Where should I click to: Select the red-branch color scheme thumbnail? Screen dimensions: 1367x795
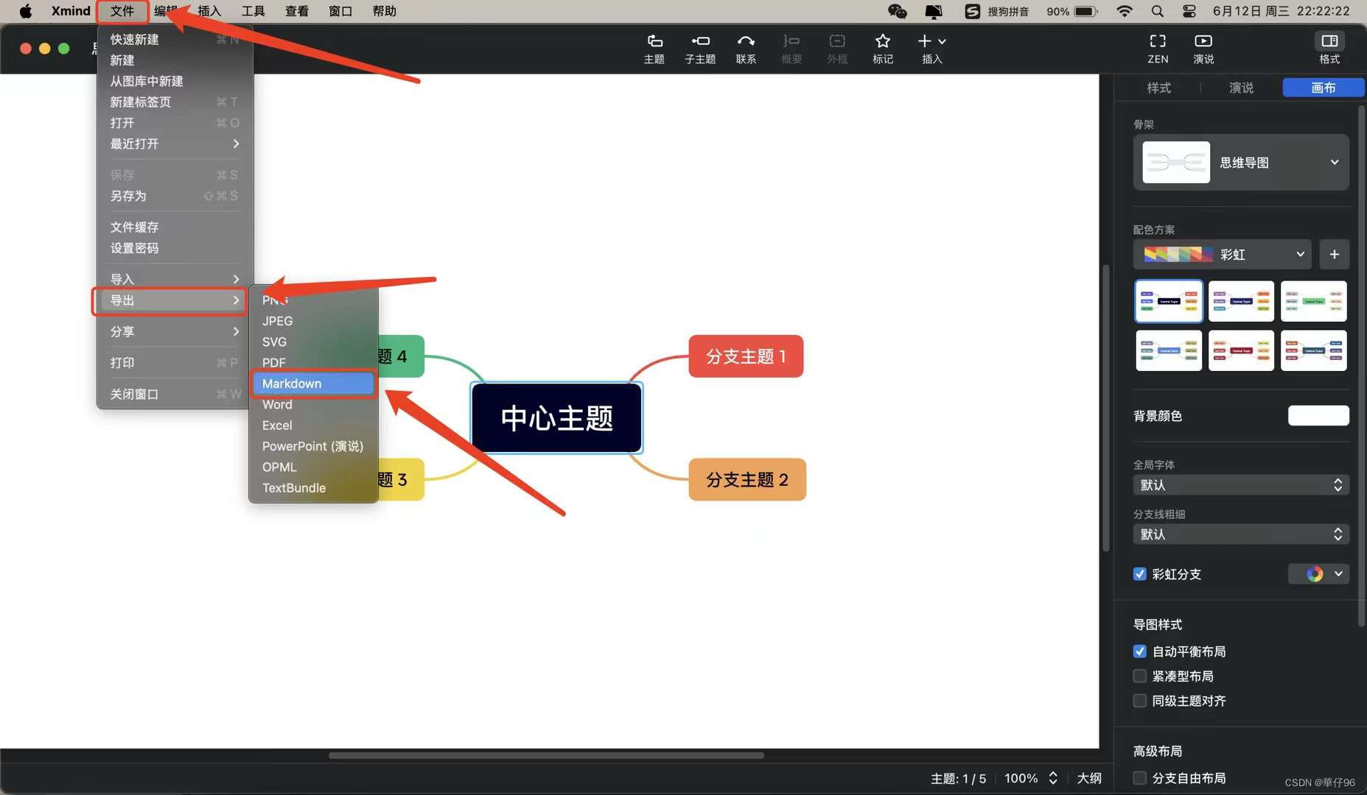(1241, 350)
